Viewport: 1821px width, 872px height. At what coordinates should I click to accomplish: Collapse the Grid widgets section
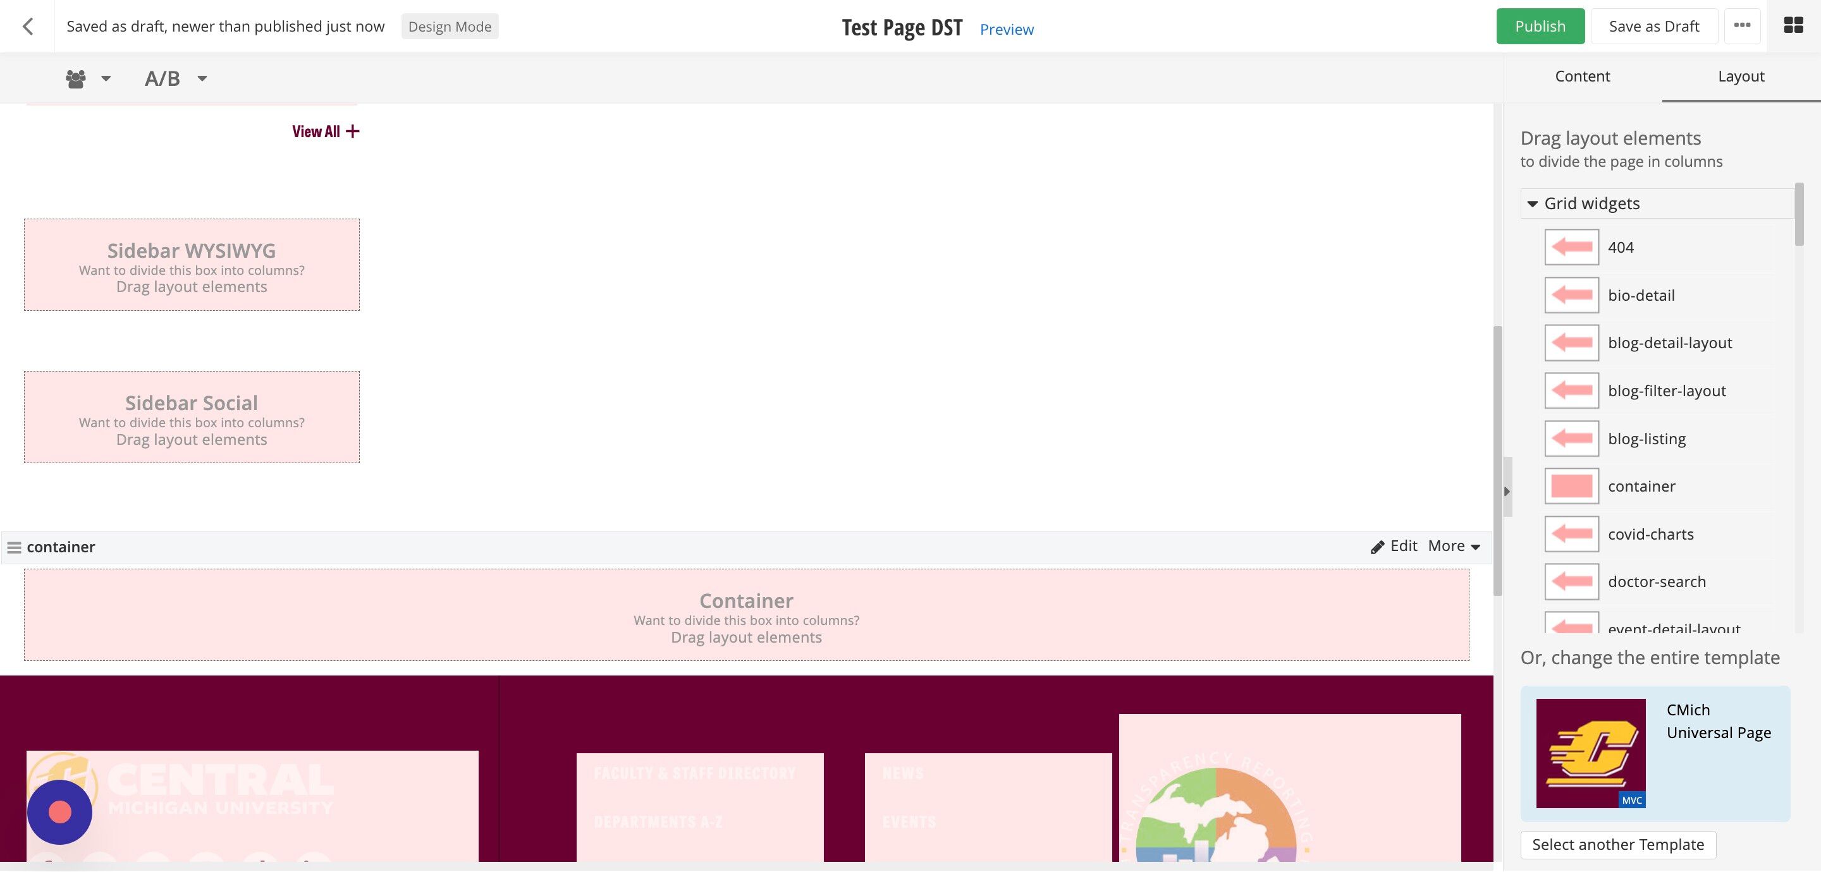pos(1533,203)
